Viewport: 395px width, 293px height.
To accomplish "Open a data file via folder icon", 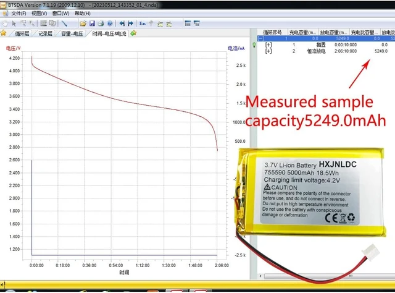I will click(x=83, y=23).
